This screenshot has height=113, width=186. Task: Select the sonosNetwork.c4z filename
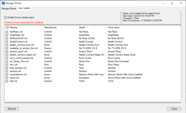tap(18, 75)
